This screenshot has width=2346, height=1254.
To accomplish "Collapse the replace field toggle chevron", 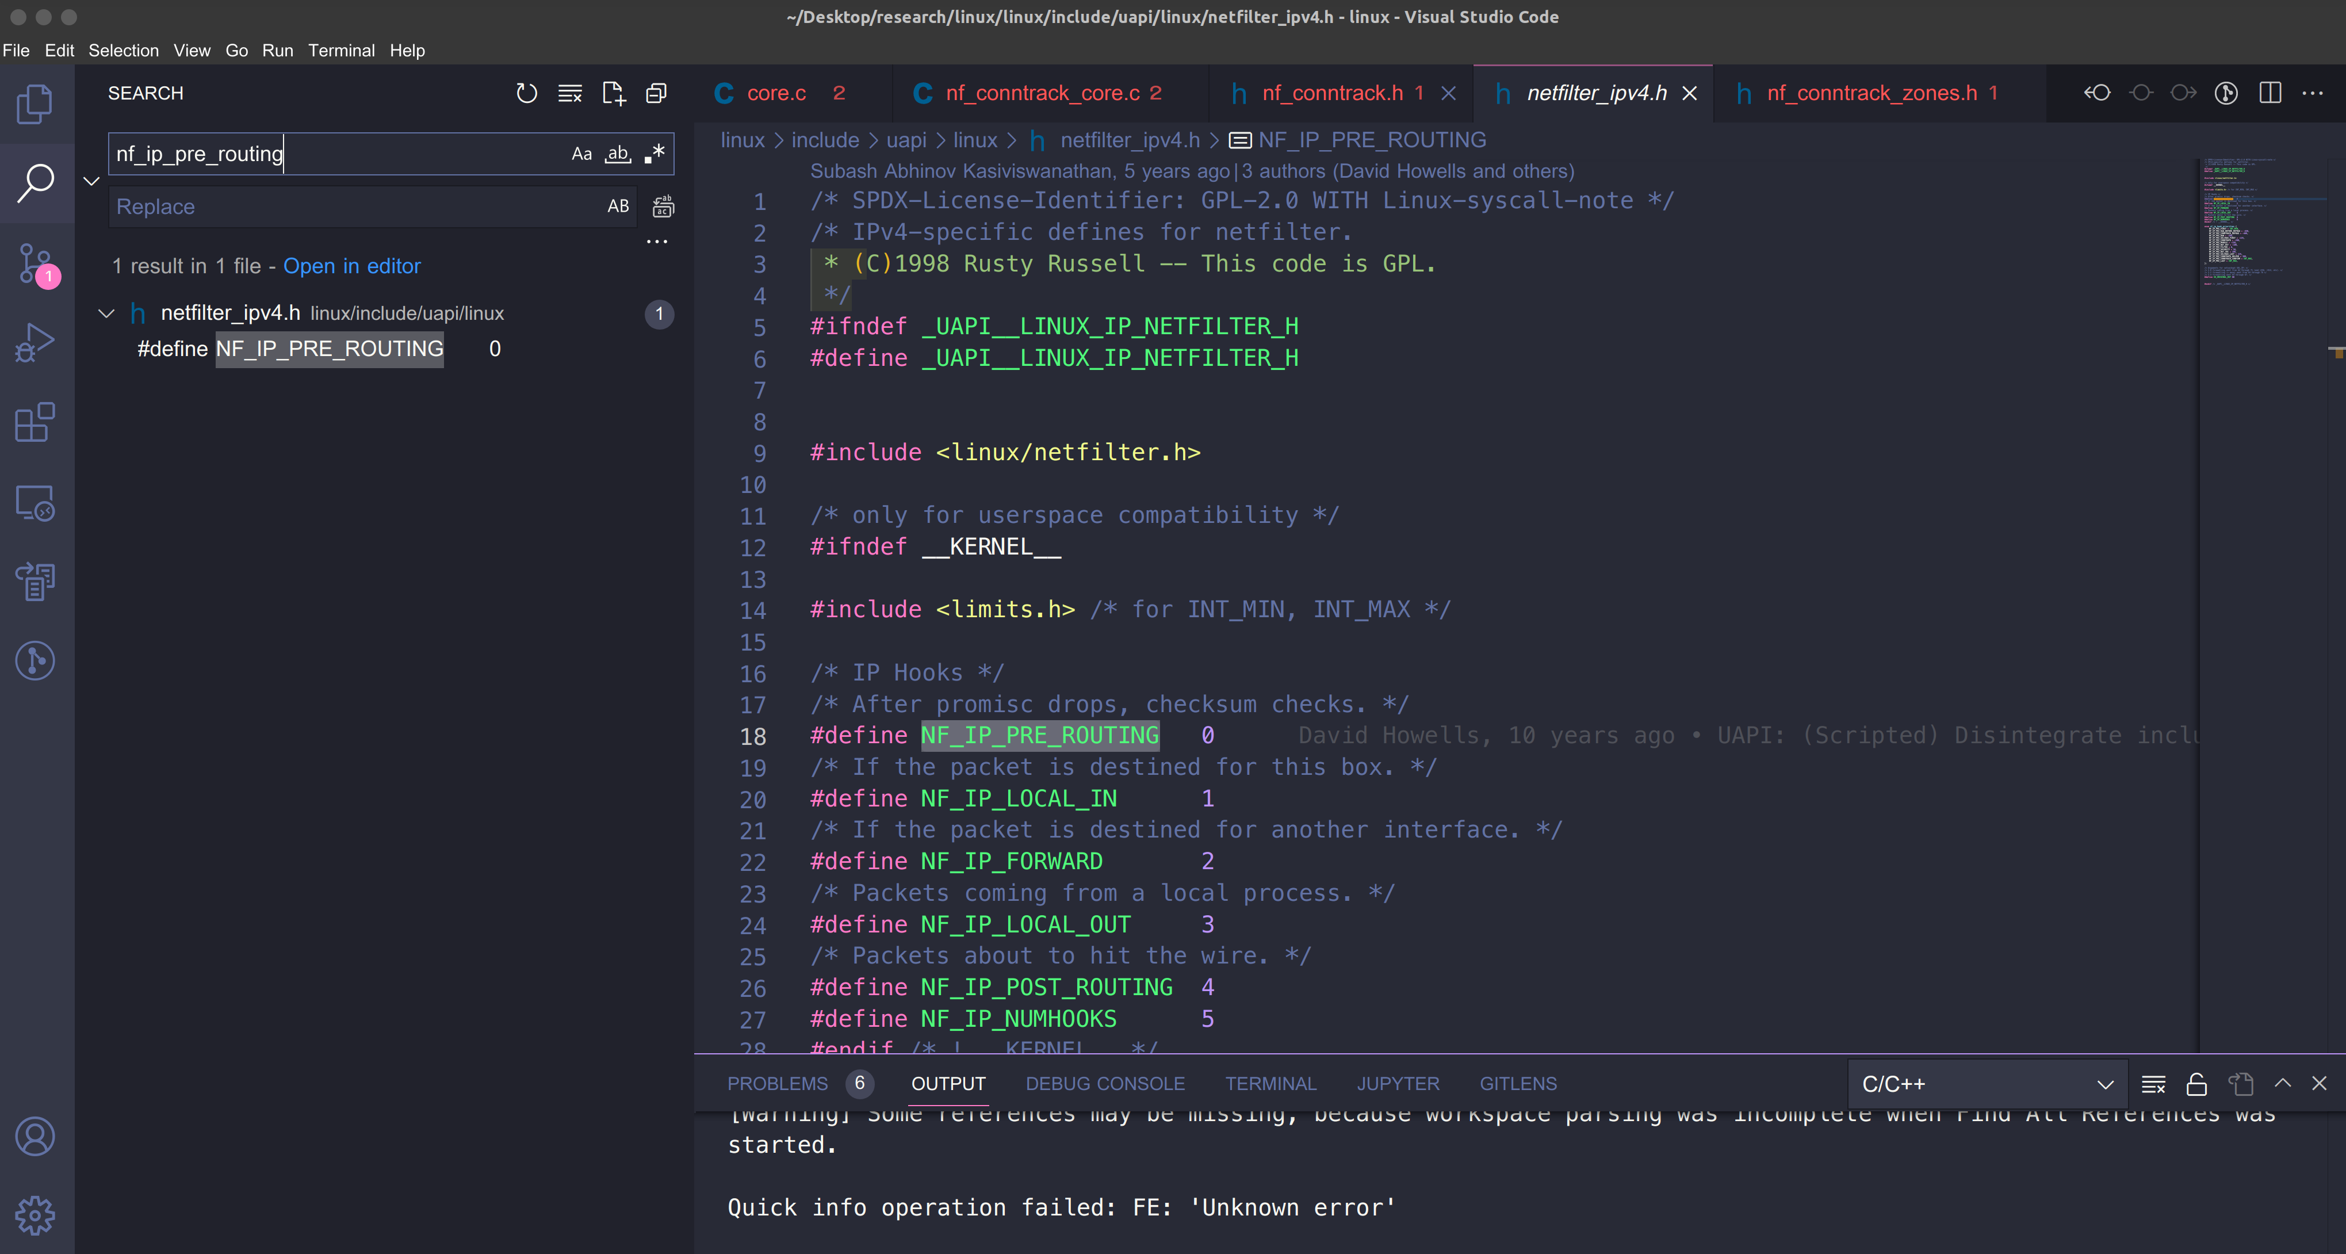I will click(91, 180).
